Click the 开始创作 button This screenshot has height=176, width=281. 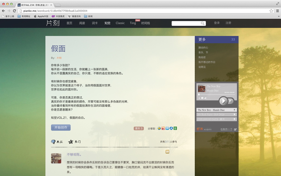(61, 128)
